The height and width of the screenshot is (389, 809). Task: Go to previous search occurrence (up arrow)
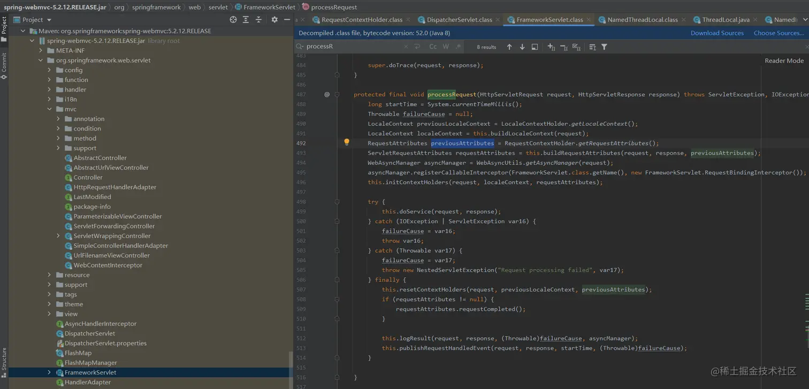pyautogui.click(x=509, y=47)
